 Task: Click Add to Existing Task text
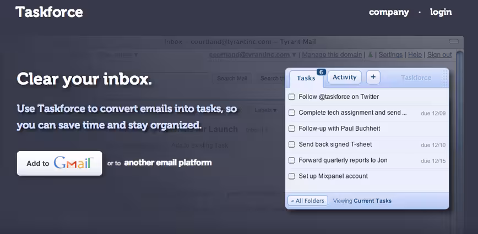pyautogui.click(x=200, y=145)
